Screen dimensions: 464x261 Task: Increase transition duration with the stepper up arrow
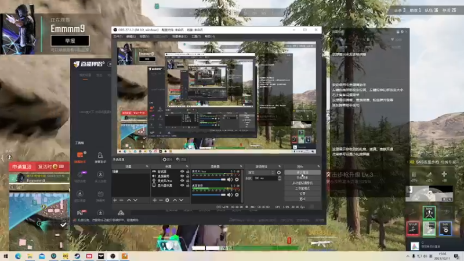280,177
